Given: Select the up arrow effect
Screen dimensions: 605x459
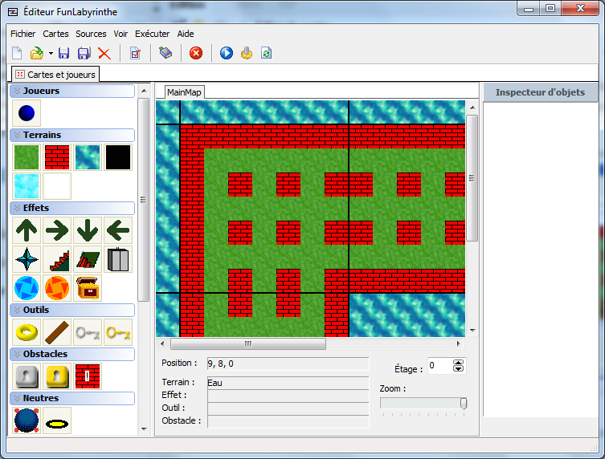Looking at the screenshot, I should click(27, 230).
